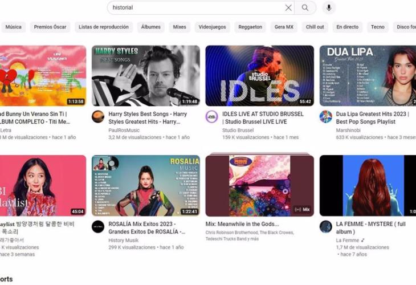The image size is (416, 285).
Task: Choose the Reggaeton filter chip
Action: point(250,27)
